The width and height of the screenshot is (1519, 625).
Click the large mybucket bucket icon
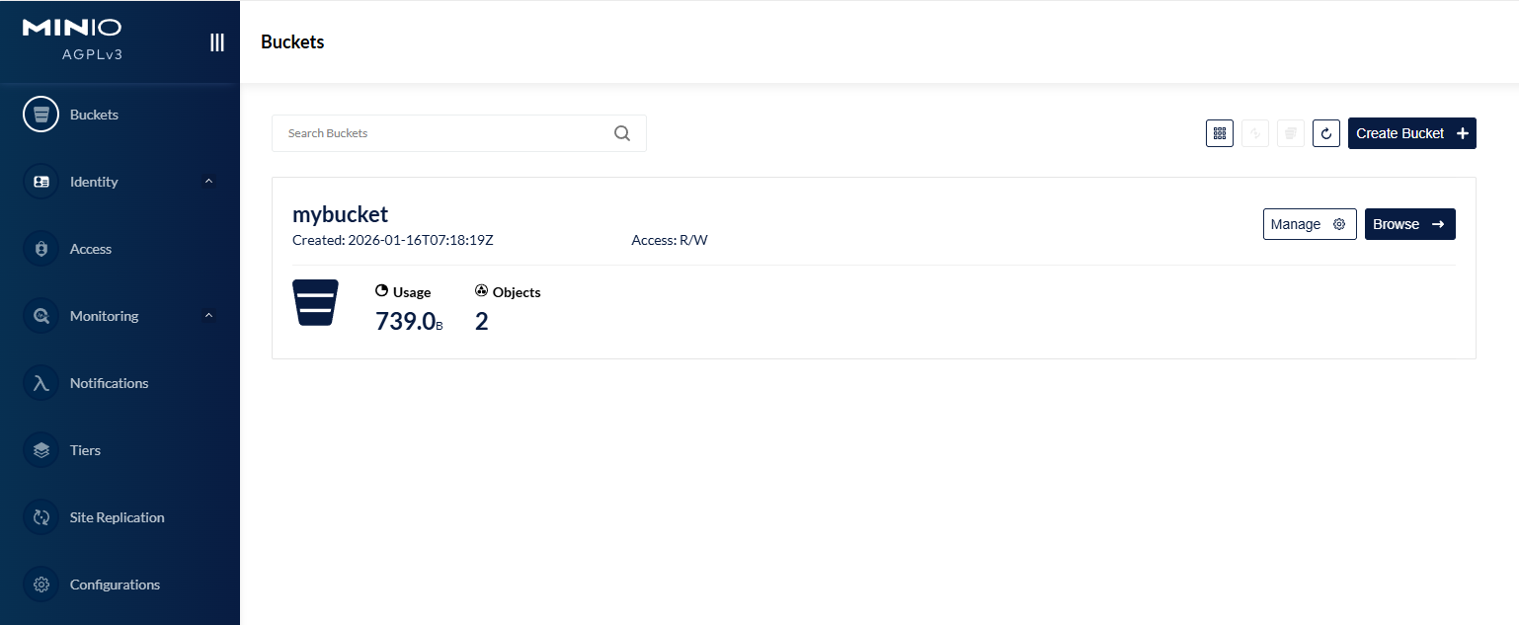315,303
